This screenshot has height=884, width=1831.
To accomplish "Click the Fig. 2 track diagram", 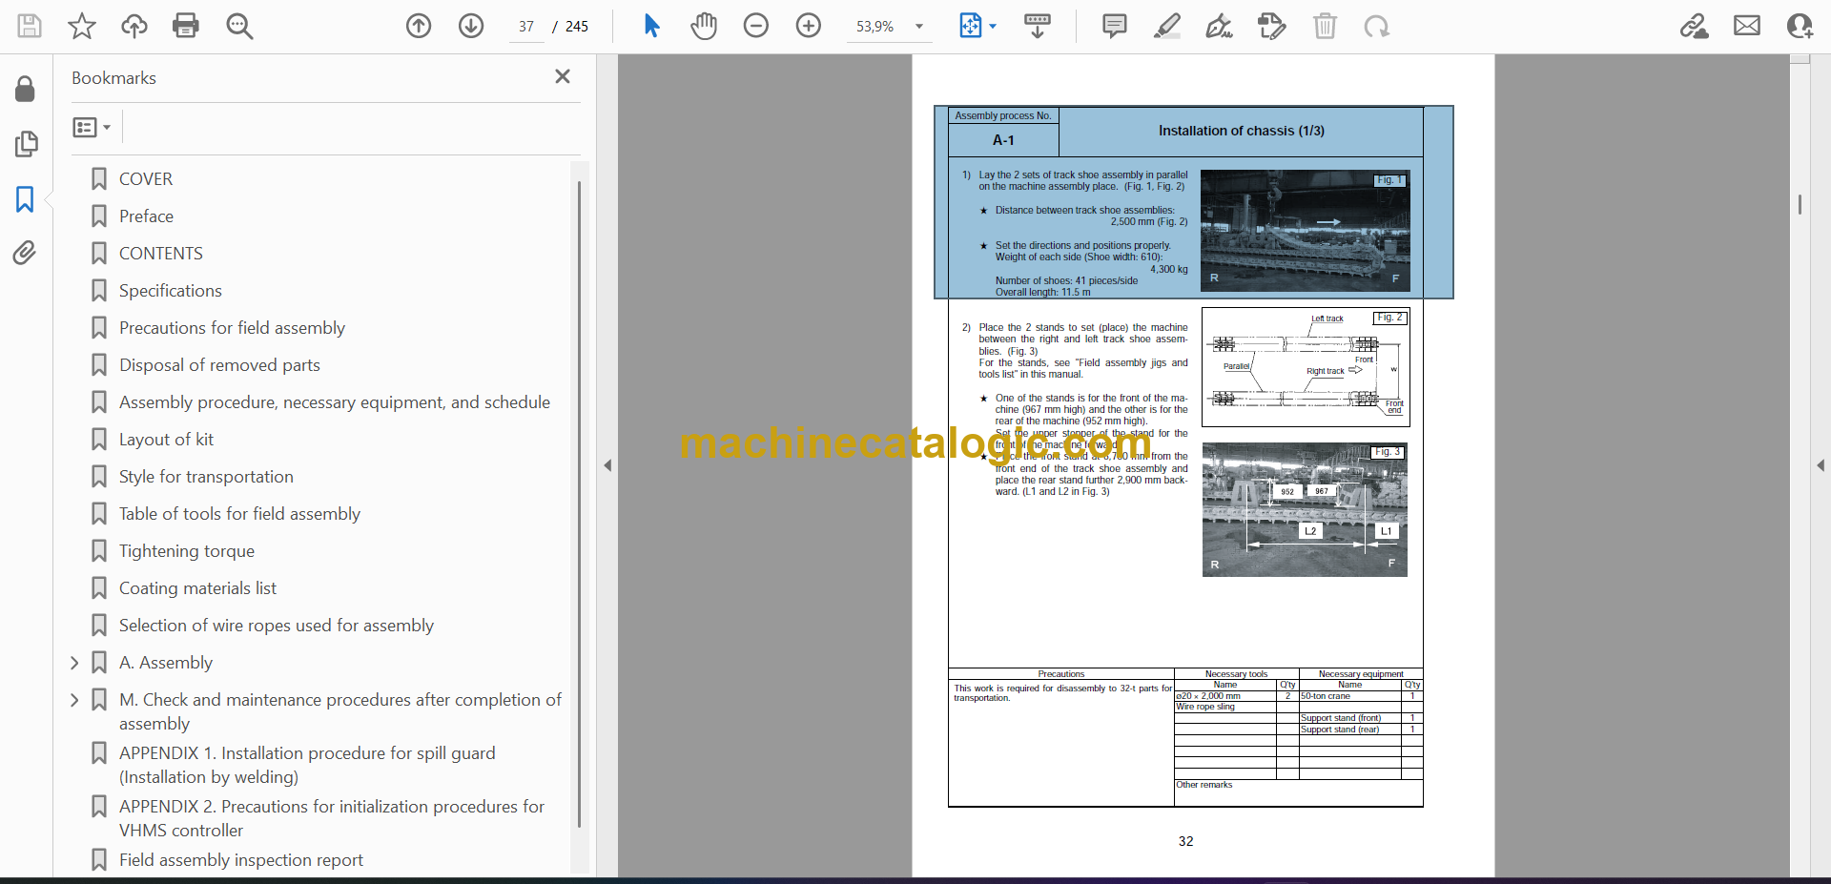I will pyautogui.click(x=1306, y=367).
